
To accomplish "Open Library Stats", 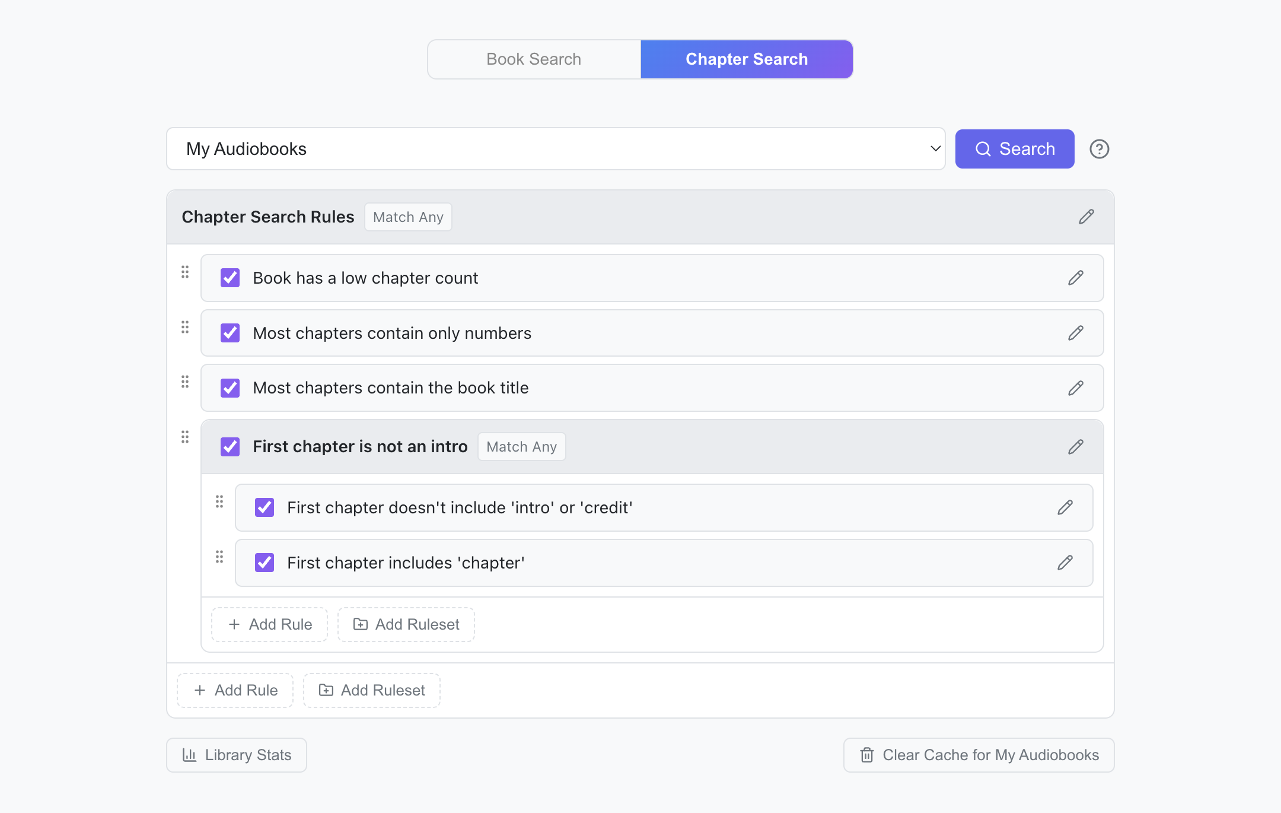I will click(x=237, y=755).
